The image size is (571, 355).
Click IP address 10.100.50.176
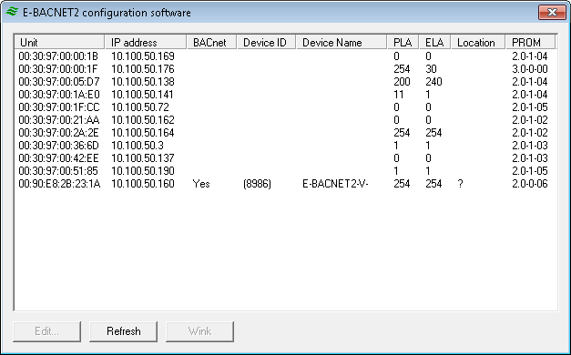[143, 69]
